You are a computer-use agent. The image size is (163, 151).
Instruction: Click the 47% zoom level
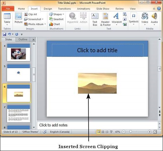pyautogui.click(x=118, y=132)
